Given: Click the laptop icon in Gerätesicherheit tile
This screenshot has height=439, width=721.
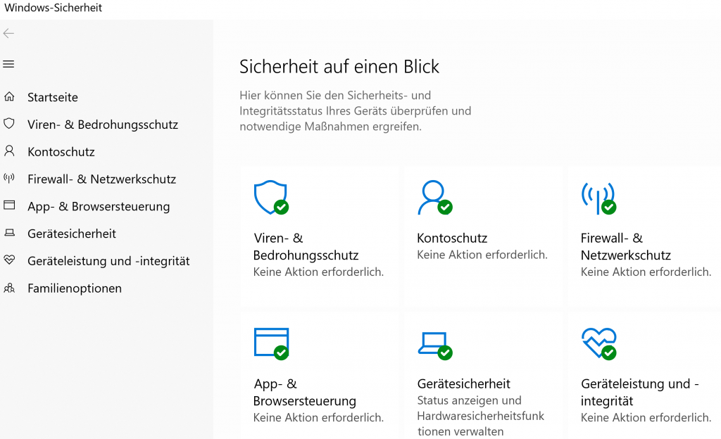Looking at the screenshot, I should pyautogui.click(x=432, y=343).
